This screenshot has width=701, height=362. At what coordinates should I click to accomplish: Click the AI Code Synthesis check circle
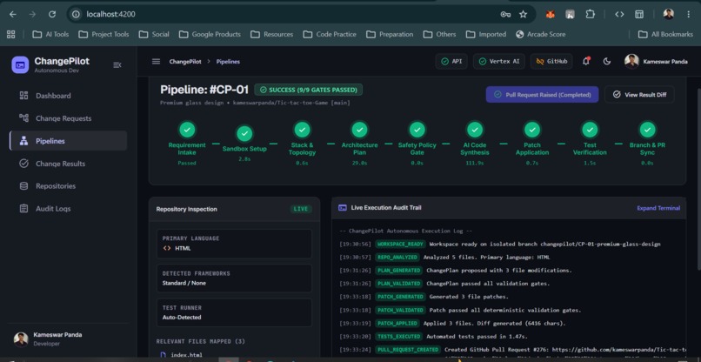pos(475,130)
